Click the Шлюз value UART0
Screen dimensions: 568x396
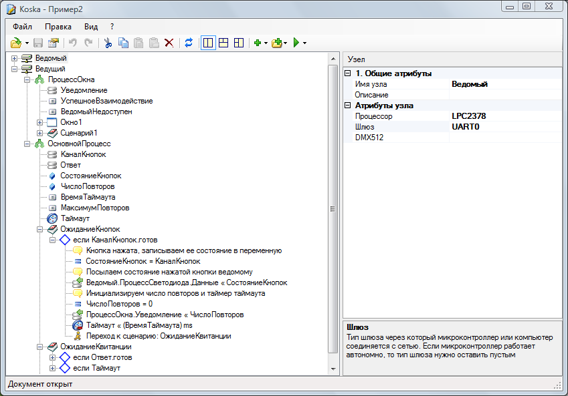(x=506, y=127)
